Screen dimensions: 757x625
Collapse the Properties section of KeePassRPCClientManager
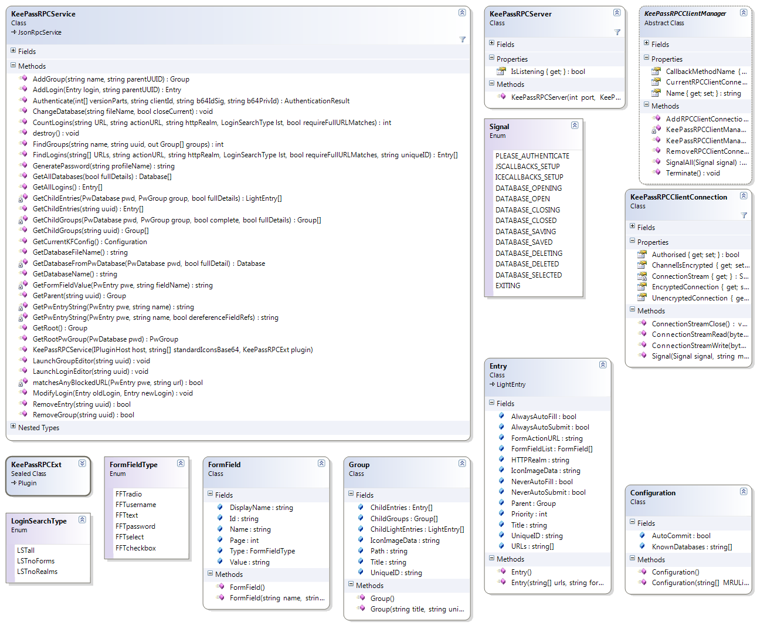point(647,58)
